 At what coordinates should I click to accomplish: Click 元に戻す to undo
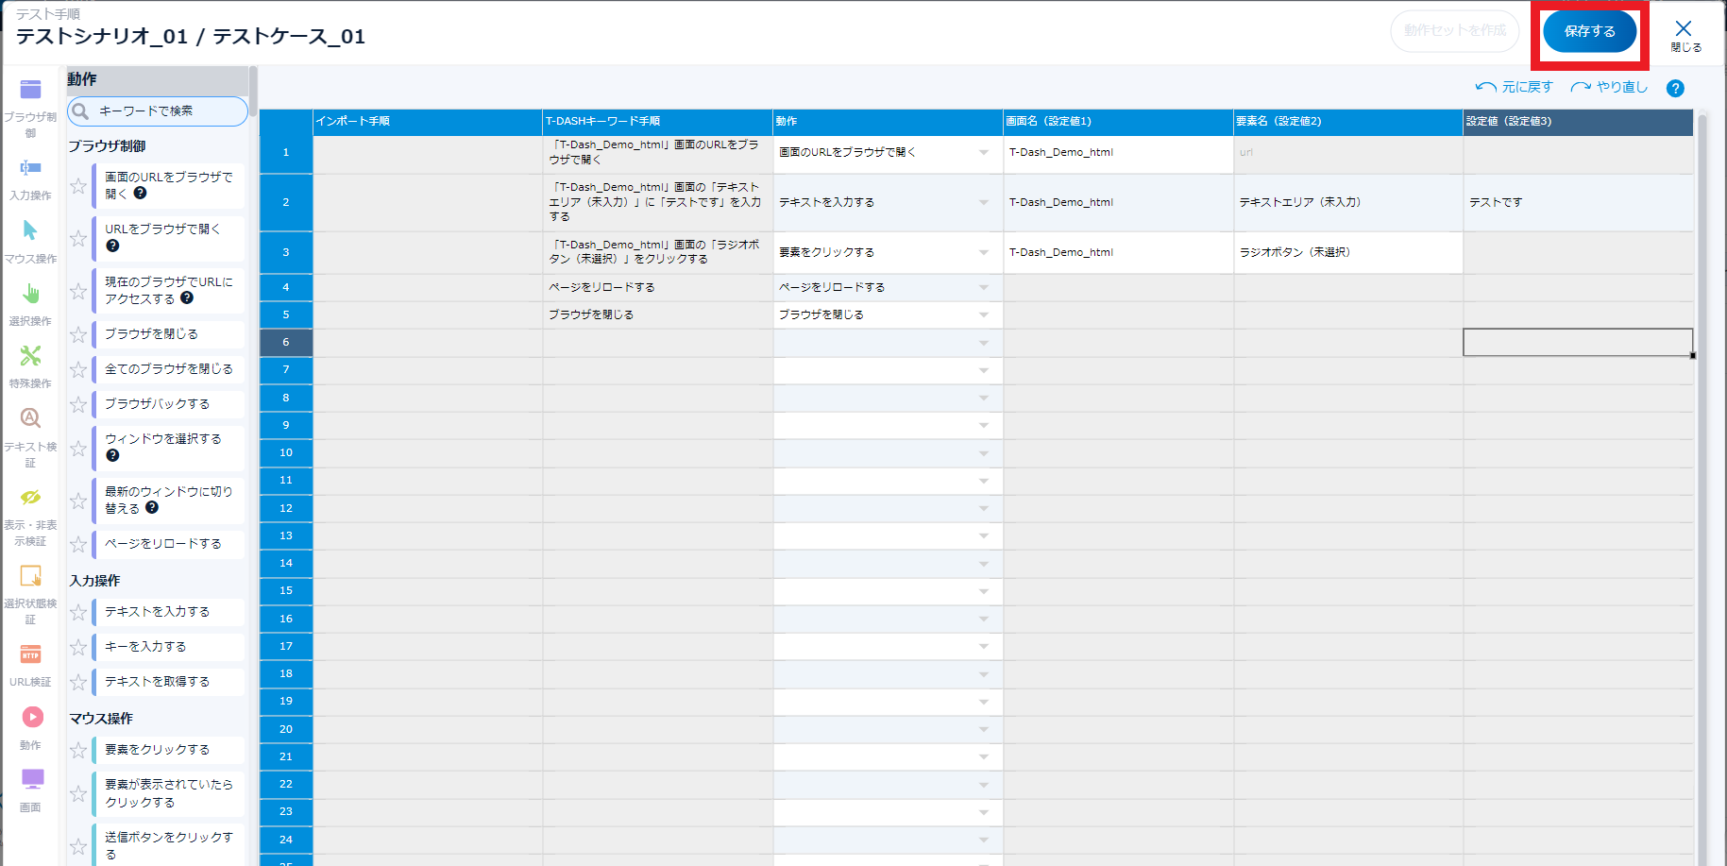1515,87
